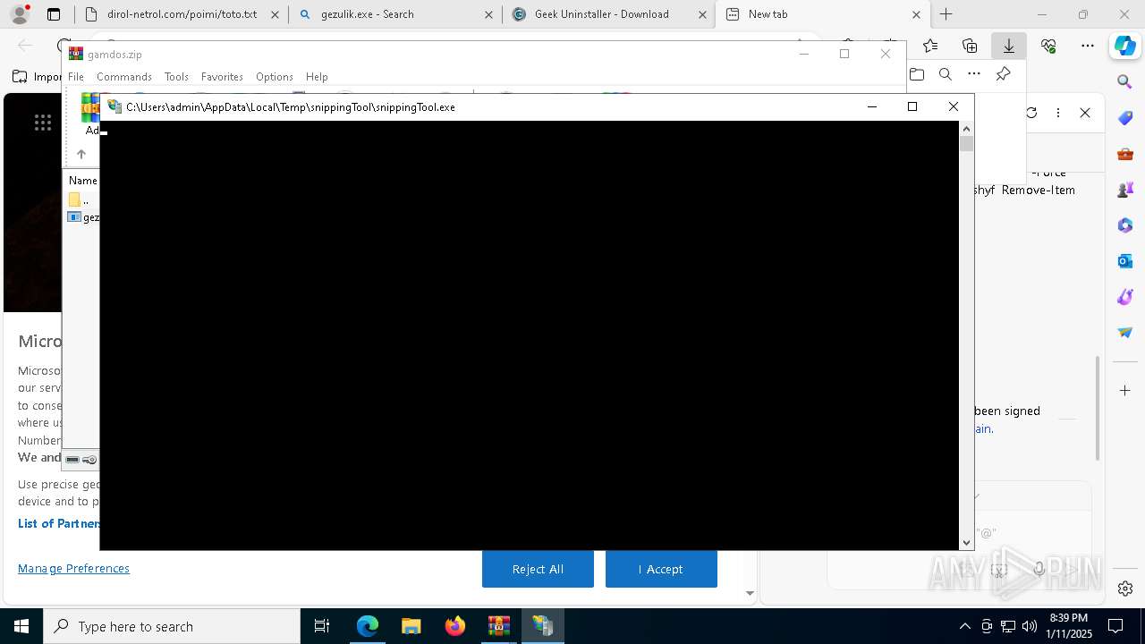Image resolution: width=1145 pixels, height=644 pixels.
Task: Open File Explorer from taskbar
Action: pos(411,626)
